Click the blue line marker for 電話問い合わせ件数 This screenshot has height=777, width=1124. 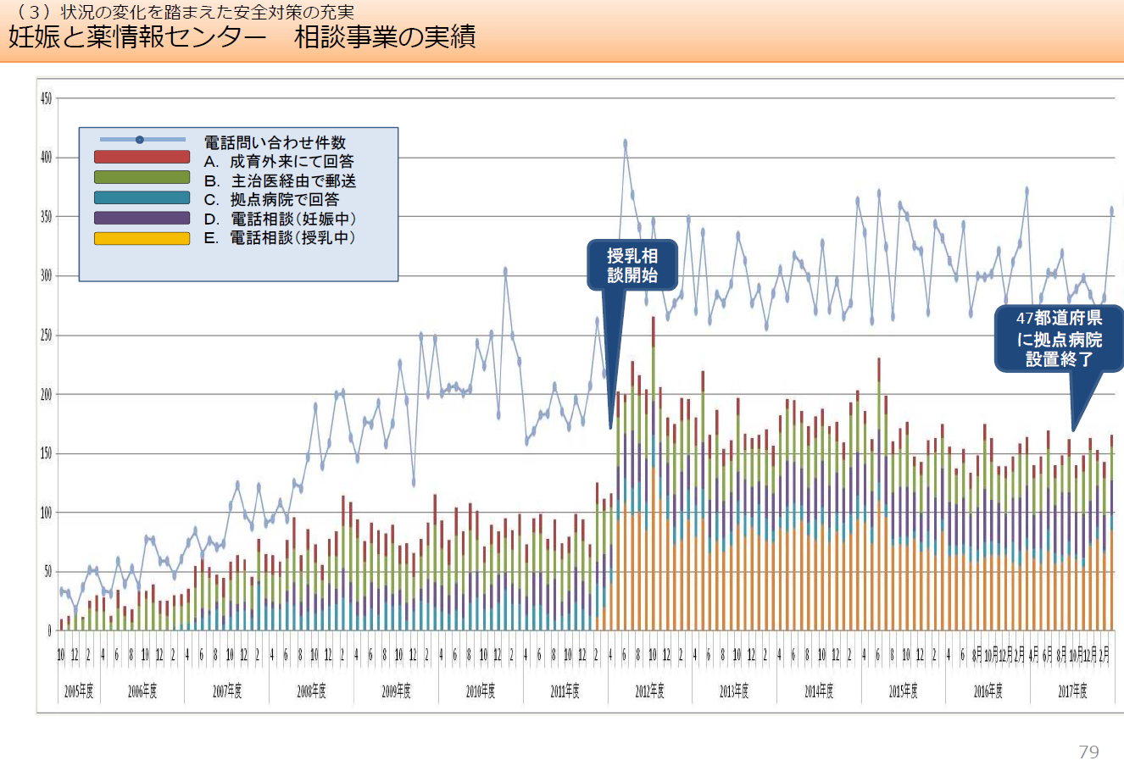tap(140, 139)
